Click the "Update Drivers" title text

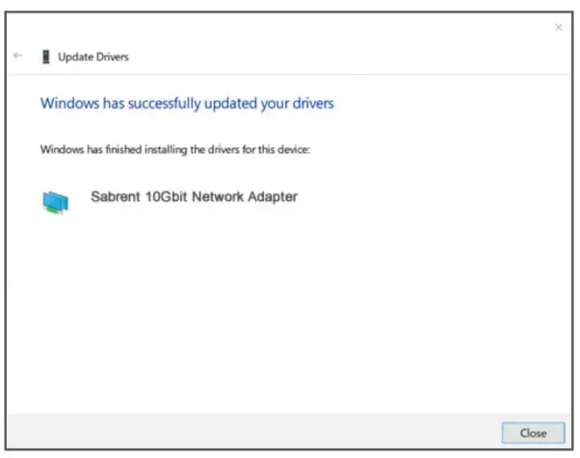point(93,57)
